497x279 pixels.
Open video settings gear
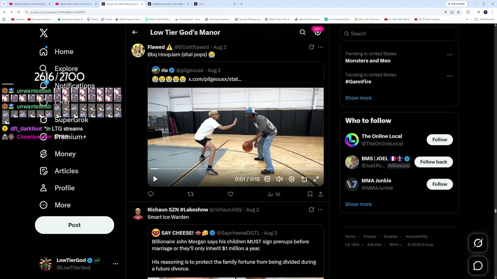pyautogui.click(x=292, y=179)
